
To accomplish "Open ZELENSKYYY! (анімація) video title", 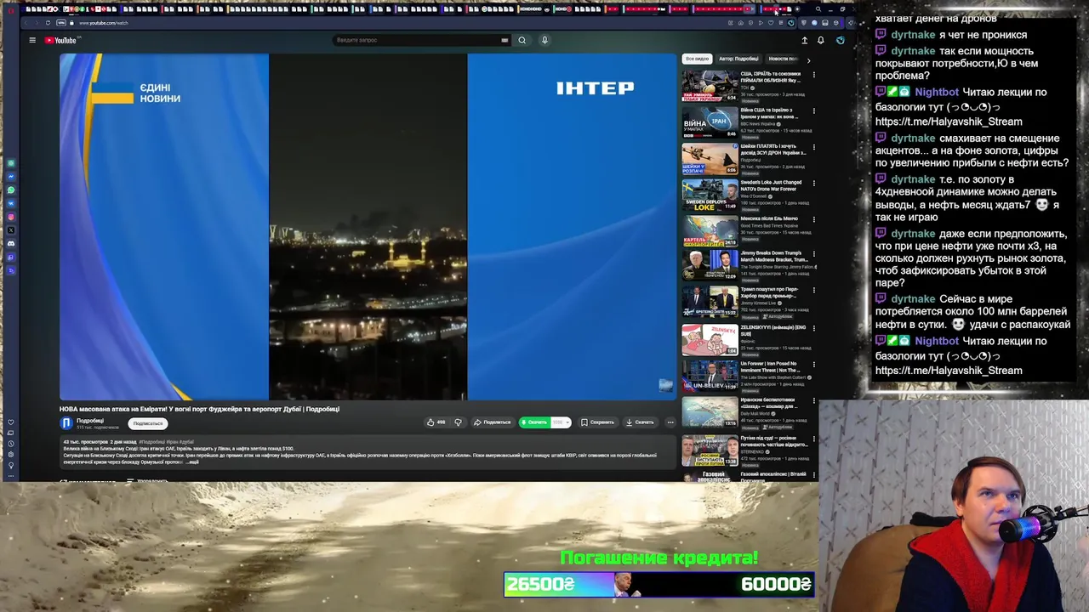I will (x=773, y=330).
